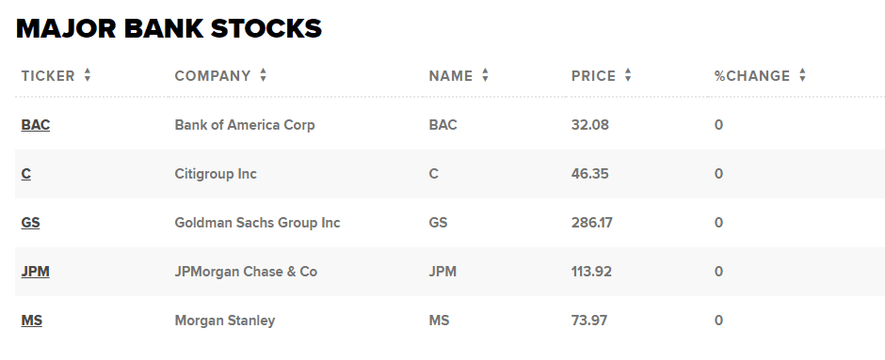The height and width of the screenshot is (360, 885).
Task: Select the Goldman Sachs Group Inc cell
Action: tap(257, 223)
